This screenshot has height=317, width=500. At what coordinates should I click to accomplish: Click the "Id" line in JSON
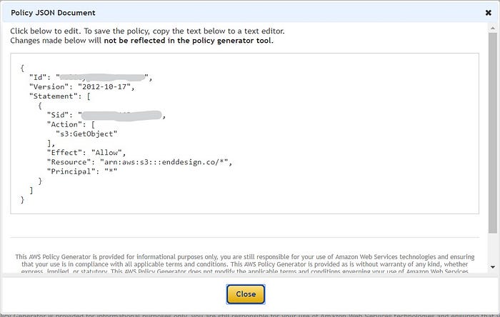pyautogui.click(x=91, y=77)
